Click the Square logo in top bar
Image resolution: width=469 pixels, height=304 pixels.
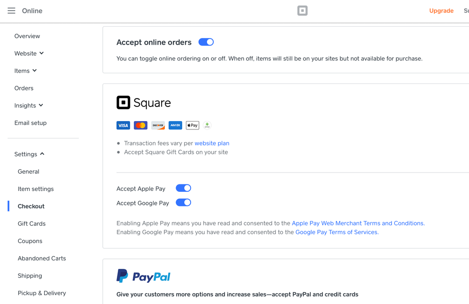point(302,11)
